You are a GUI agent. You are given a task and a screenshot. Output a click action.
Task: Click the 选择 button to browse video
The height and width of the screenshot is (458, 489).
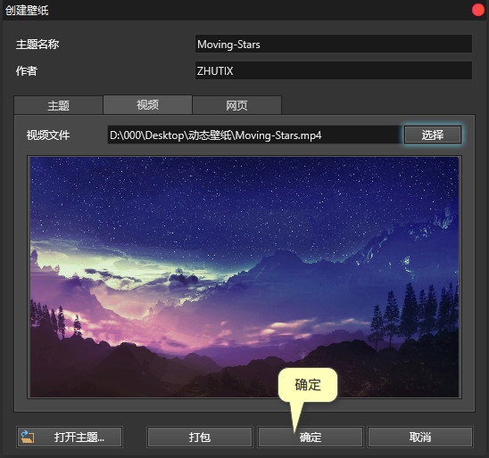pyautogui.click(x=433, y=135)
